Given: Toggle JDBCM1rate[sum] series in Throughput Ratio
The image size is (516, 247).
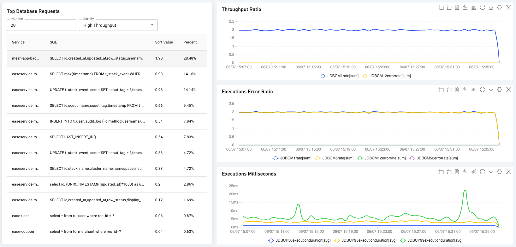Looking at the screenshot, I should 339,76.
